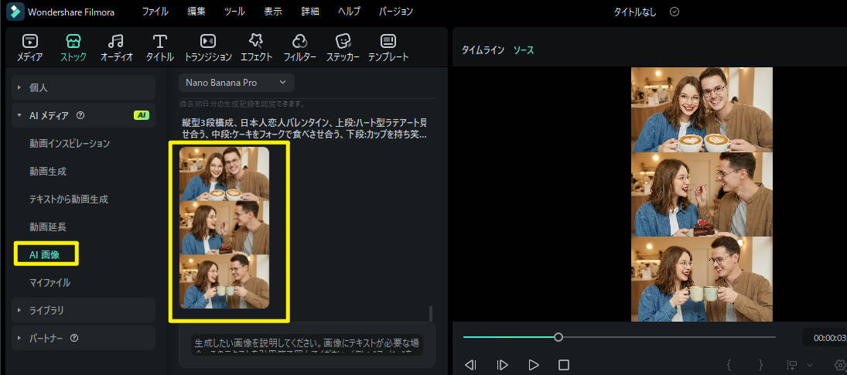
Task: Open the バージョン menu
Action: [x=396, y=12]
